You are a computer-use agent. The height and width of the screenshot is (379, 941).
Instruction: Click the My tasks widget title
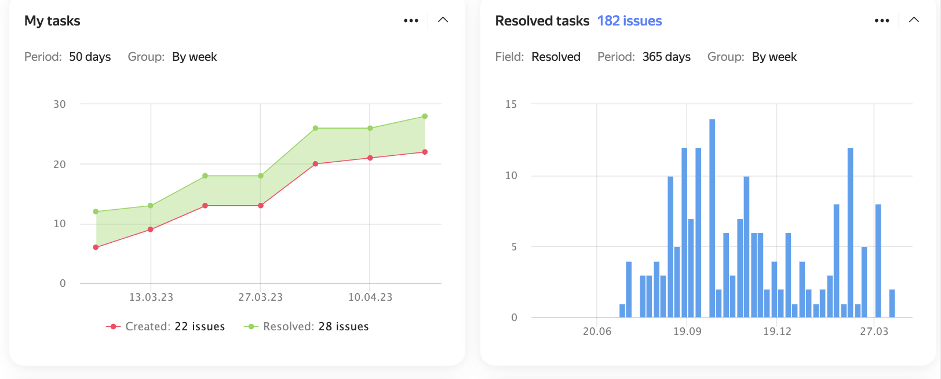(52, 21)
